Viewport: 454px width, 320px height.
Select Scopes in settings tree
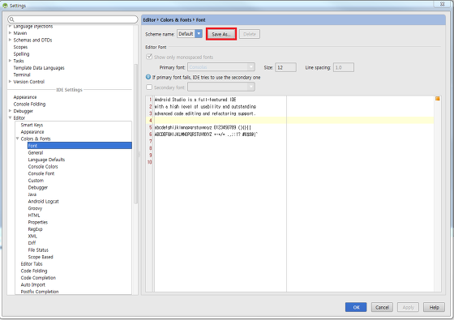pos(20,47)
